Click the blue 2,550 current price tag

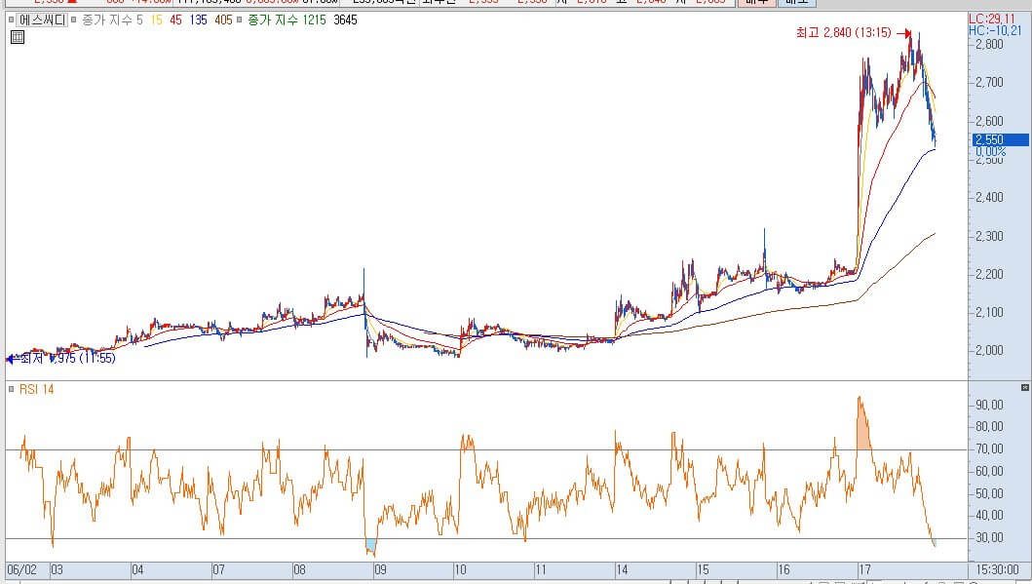pos(1001,139)
